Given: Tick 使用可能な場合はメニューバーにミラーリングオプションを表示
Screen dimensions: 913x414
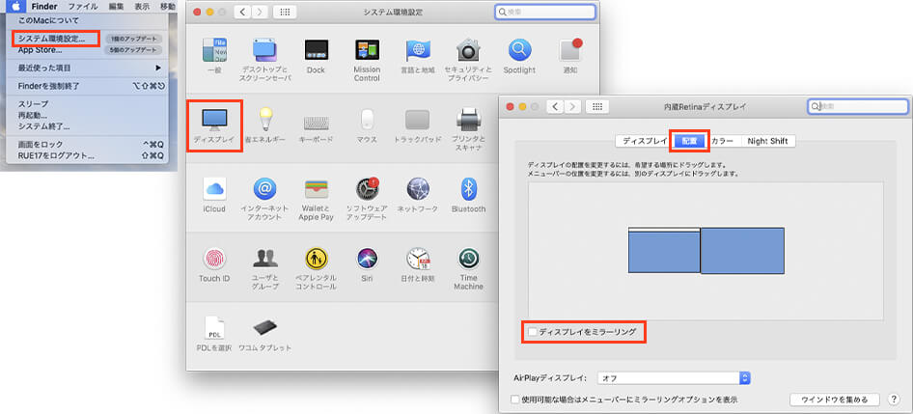Looking at the screenshot, I should tap(514, 400).
